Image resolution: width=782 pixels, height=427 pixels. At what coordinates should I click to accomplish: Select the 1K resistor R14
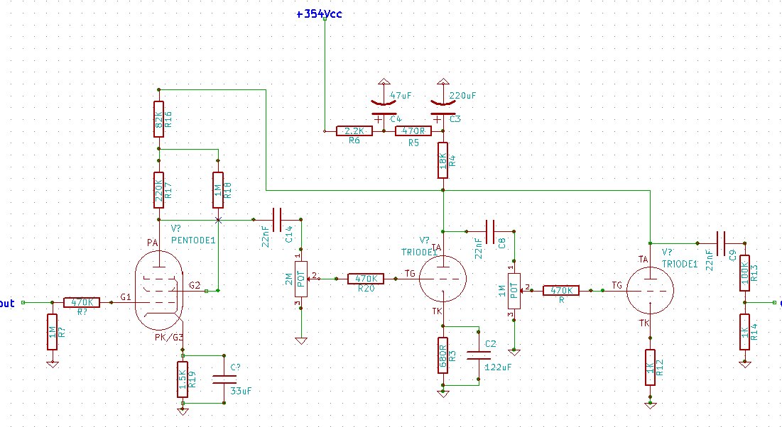coord(744,331)
